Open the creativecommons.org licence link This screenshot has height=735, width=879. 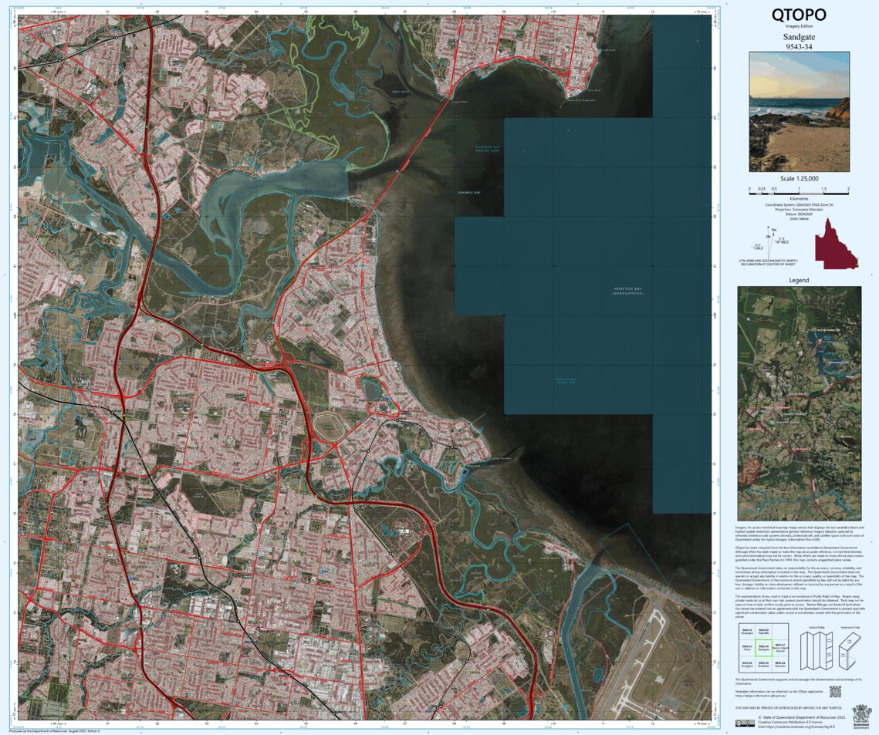coord(800,727)
